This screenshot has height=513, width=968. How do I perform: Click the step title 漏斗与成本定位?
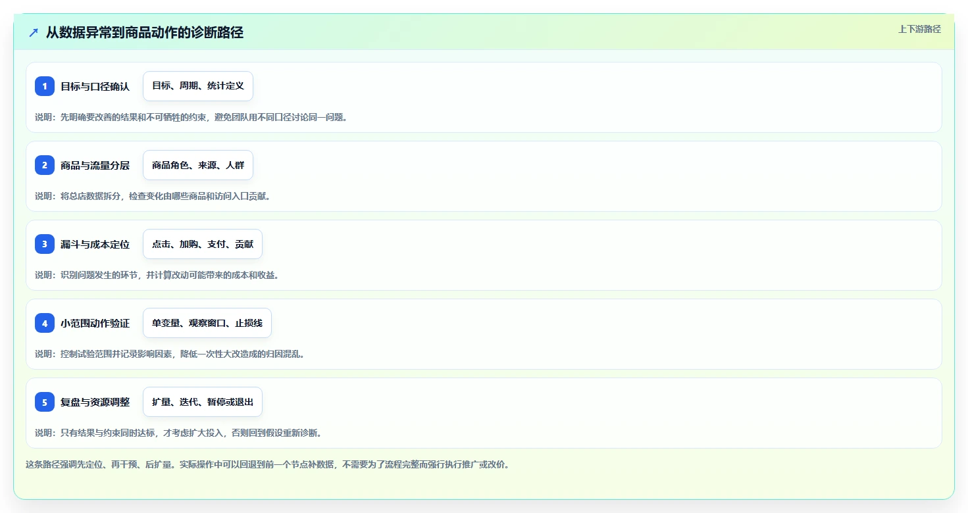pos(95,244)
